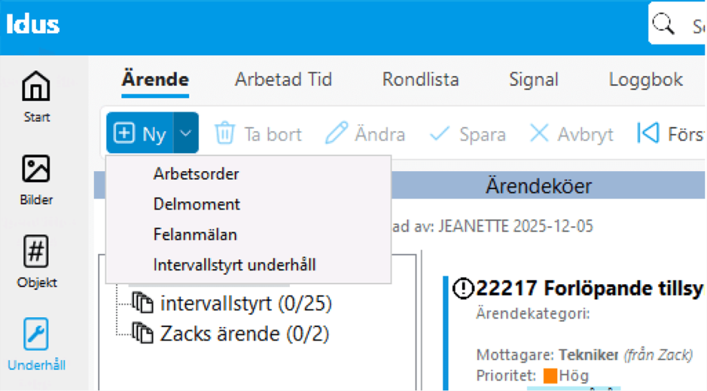Click the Ny button
The image size is (707, 391).
[x=141, y=133]
